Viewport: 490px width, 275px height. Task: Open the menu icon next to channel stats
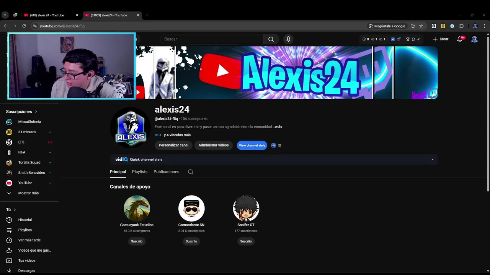pyautogui.click(x=279, y=146)
